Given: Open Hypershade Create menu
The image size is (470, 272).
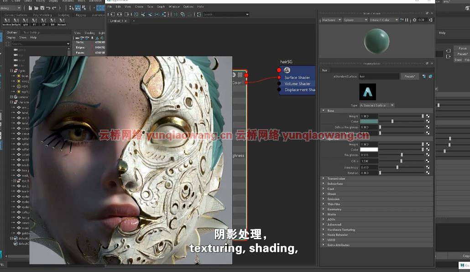Looking at the screenshot, I should 139,6.
